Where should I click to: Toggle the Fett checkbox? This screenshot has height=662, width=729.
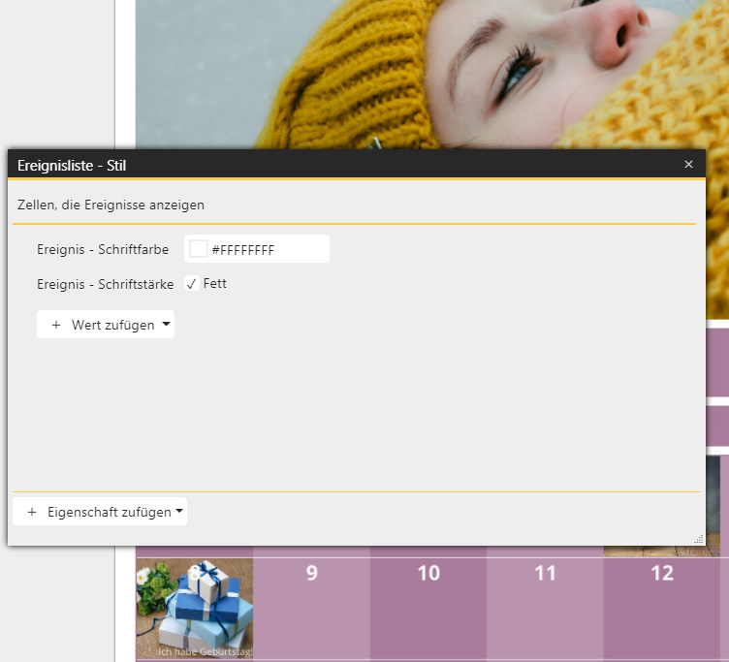(192, 283)
